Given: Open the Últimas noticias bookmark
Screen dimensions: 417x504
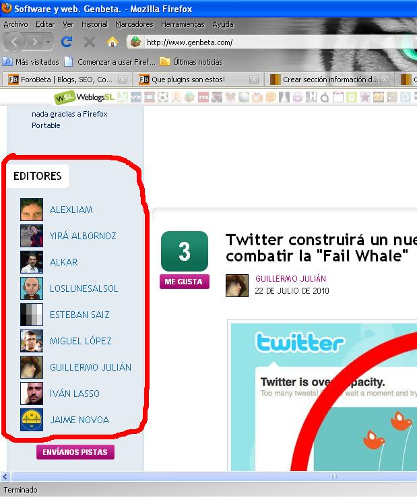Looking at the screenshot, I should click(191, 62).
